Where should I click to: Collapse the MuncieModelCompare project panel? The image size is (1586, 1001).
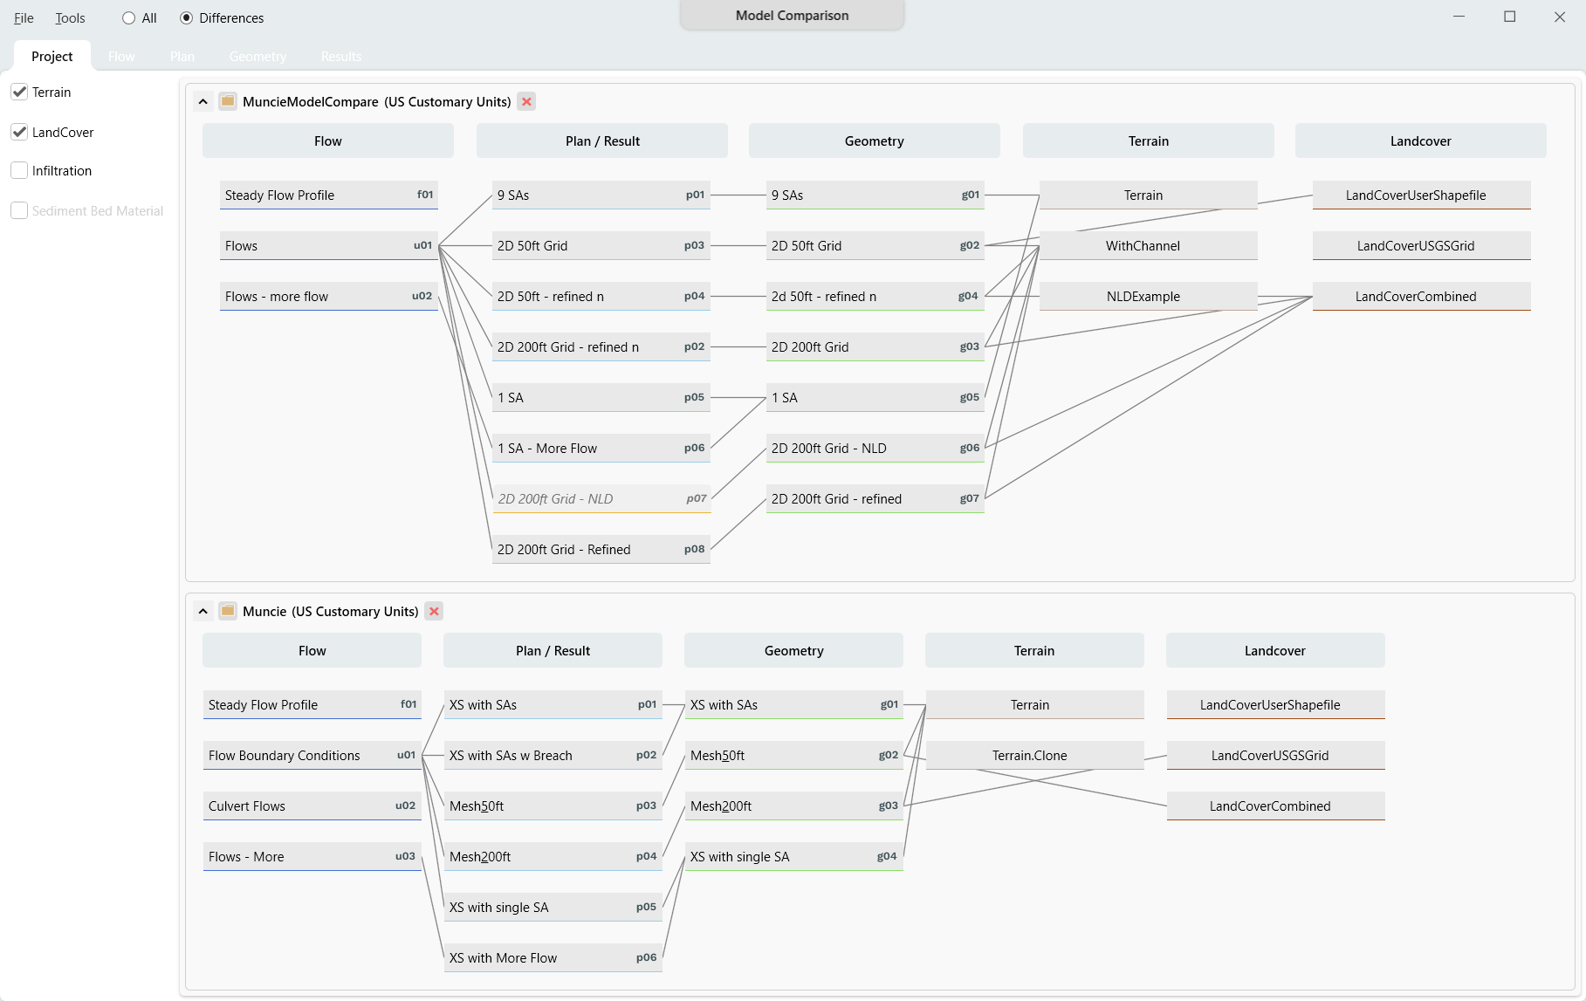click(203, 101)
